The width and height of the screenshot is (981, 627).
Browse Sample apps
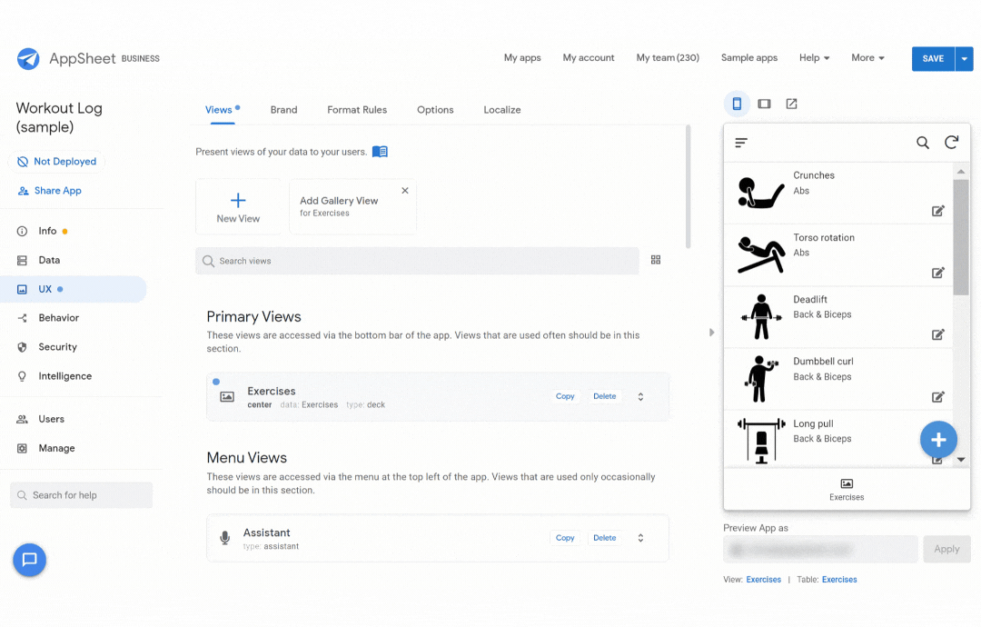[x=748, y=57]
